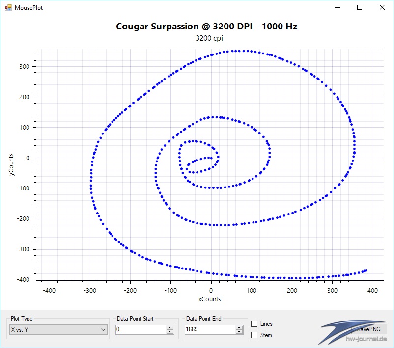Close the MousePlot window

point(382,7)
